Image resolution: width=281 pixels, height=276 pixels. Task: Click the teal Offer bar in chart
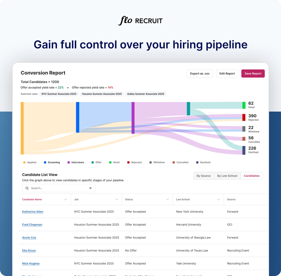(x=188, y=108)
